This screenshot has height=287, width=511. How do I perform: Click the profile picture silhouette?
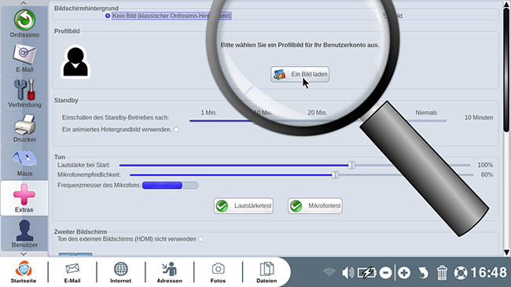75,62
